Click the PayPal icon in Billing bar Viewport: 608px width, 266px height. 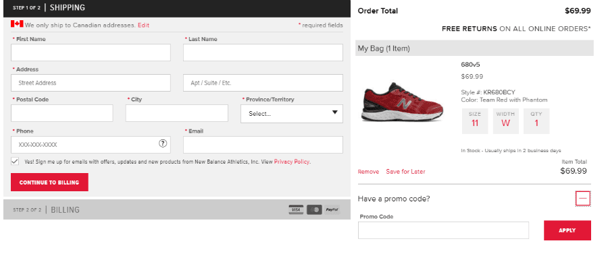pos(332,209)
